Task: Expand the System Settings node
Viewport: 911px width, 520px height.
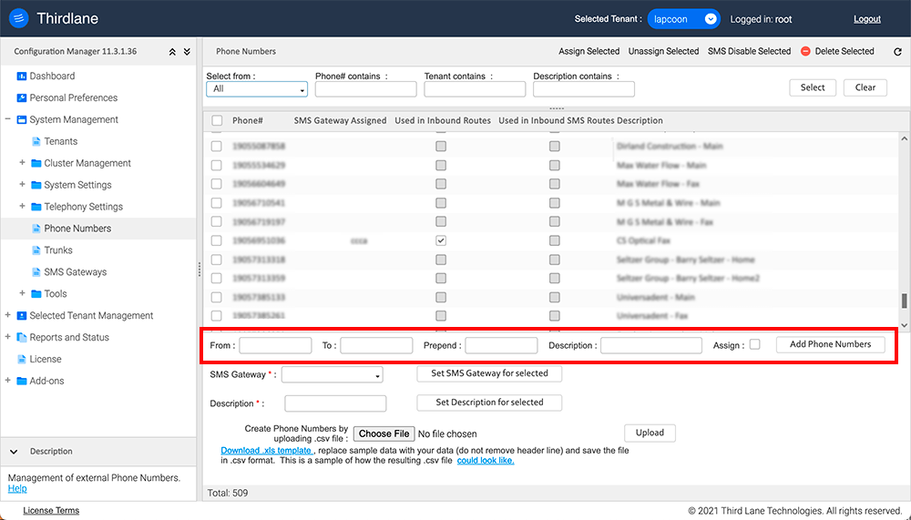Action: 22,184
